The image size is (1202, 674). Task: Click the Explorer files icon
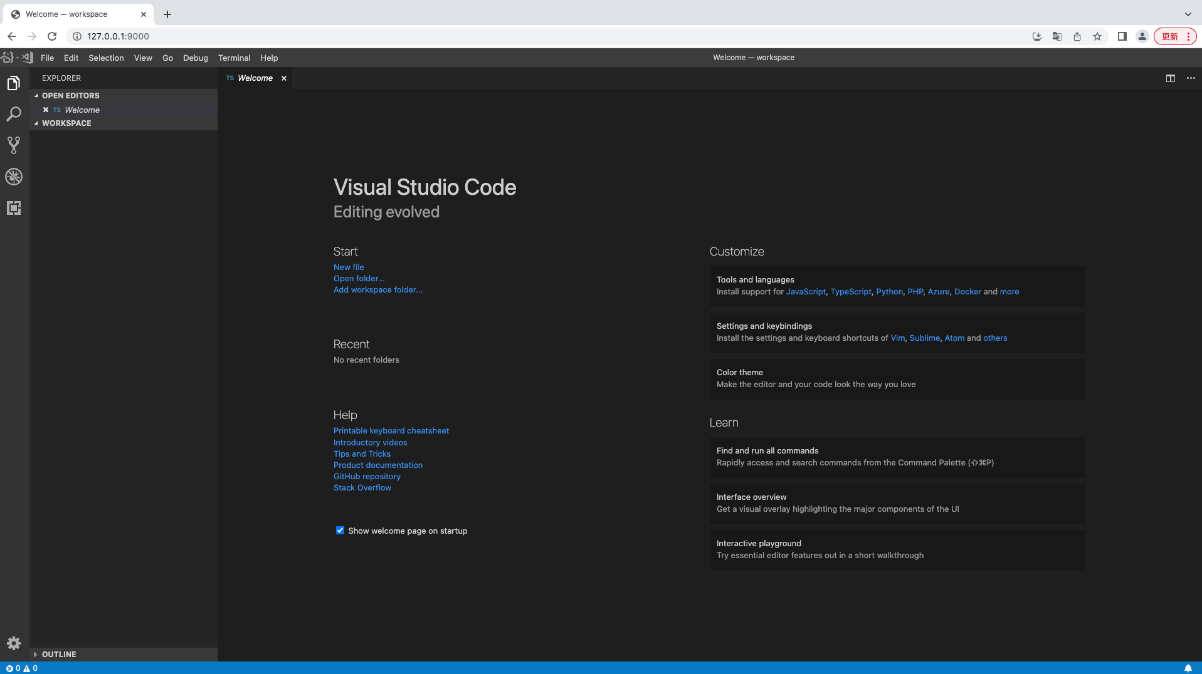[14, 83]
